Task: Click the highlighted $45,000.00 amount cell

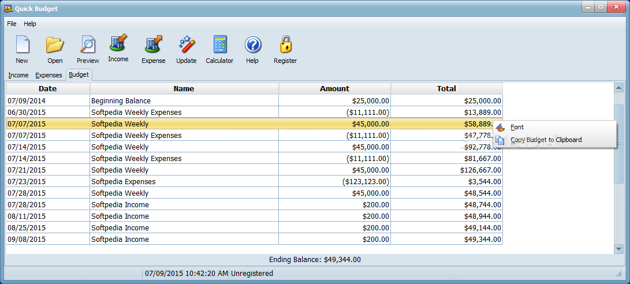Action: [334, 124]
